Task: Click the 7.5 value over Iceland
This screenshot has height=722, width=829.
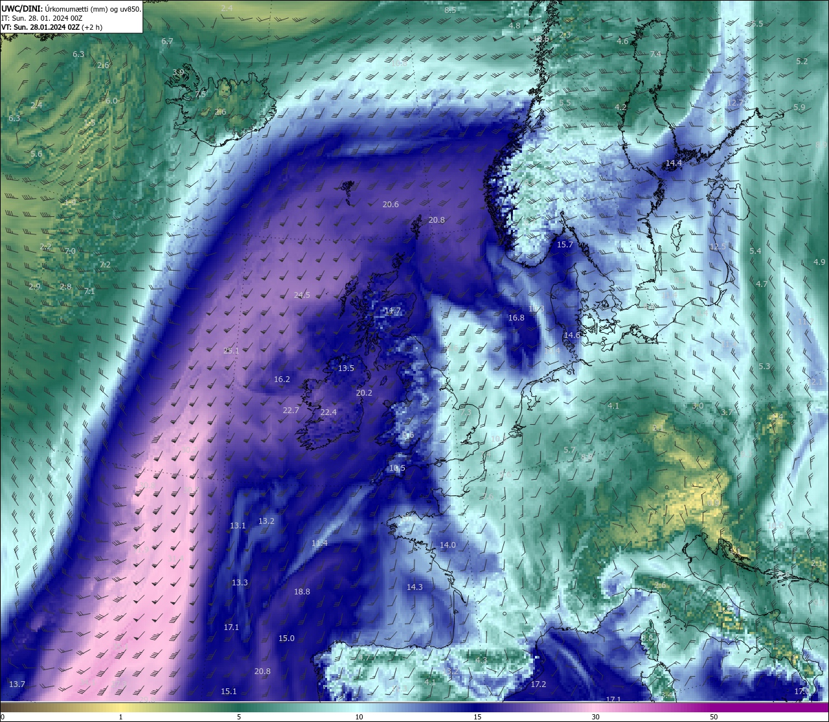Action: 200,94
